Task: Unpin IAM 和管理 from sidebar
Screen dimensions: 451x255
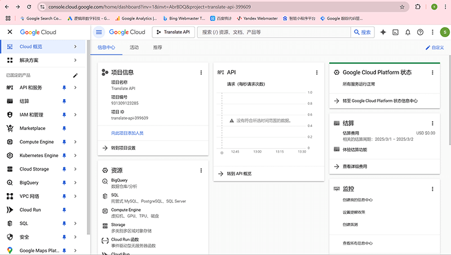Action: [64, 115]
